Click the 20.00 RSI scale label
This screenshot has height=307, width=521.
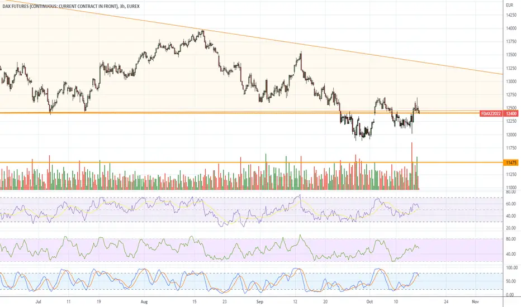pyautogui.click(x=511, y=228)
